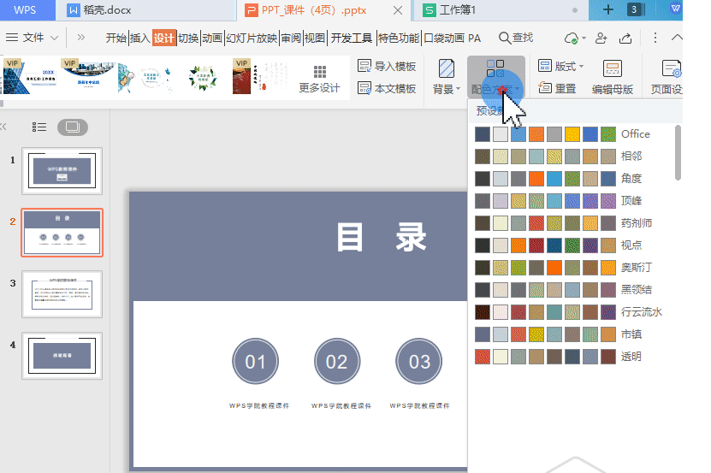Open a new tab with plus button

(x=608, y=9)
